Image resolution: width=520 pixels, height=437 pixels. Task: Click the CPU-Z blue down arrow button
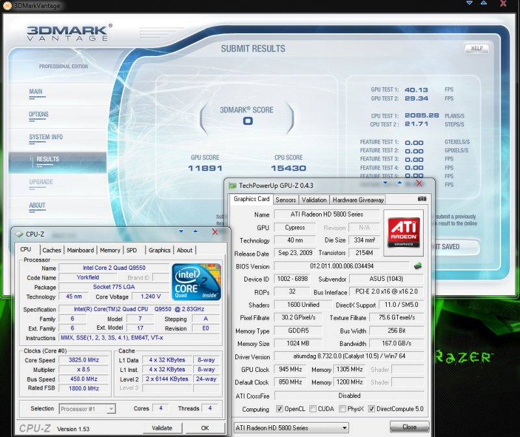point(181,231)
